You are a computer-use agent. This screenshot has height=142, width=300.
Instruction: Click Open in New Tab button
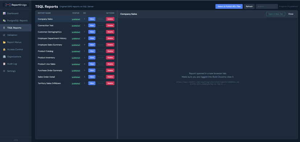point(275,14)
